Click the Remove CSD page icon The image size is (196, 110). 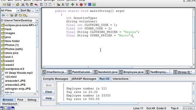coord(46,5)
